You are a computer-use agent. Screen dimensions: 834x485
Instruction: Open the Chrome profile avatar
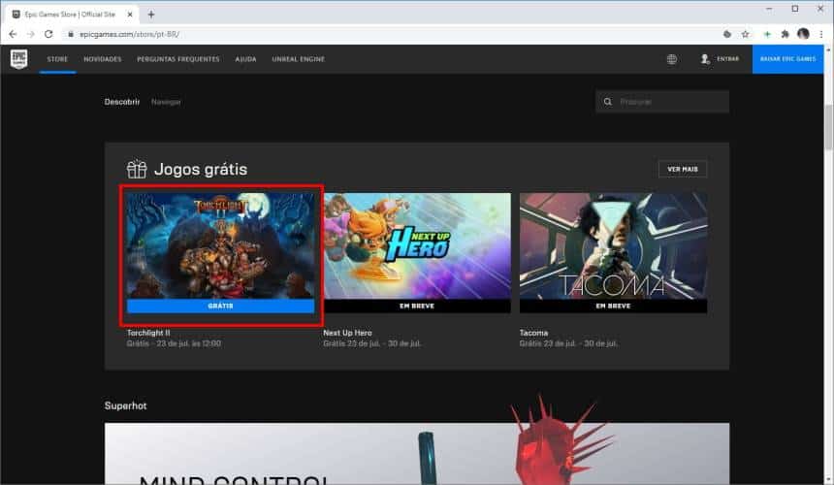pos(803,34)
